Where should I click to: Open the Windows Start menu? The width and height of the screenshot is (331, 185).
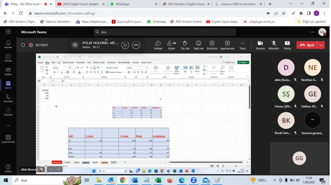[x=6, y=180]
